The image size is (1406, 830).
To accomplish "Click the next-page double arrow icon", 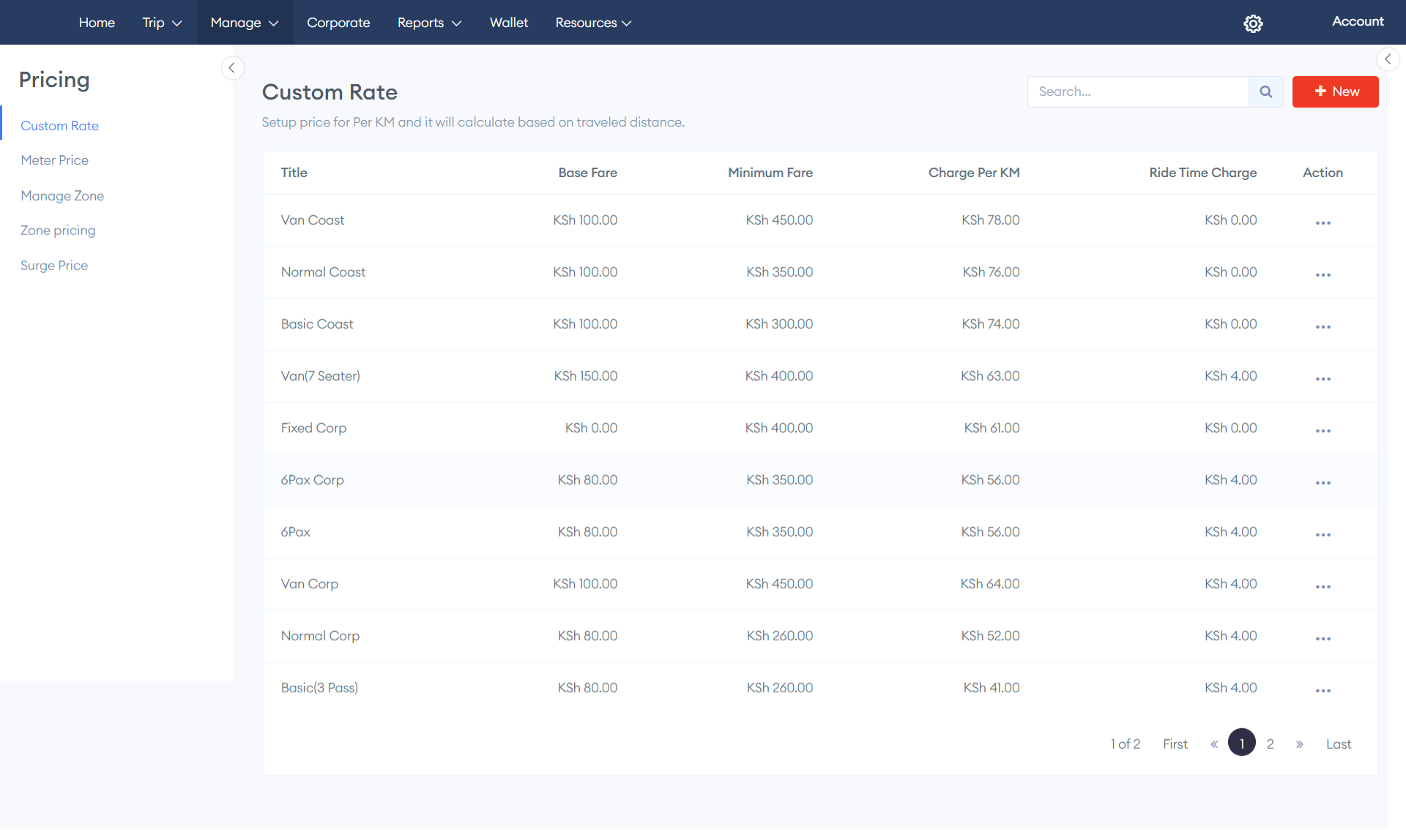I will pos(1300,743).
